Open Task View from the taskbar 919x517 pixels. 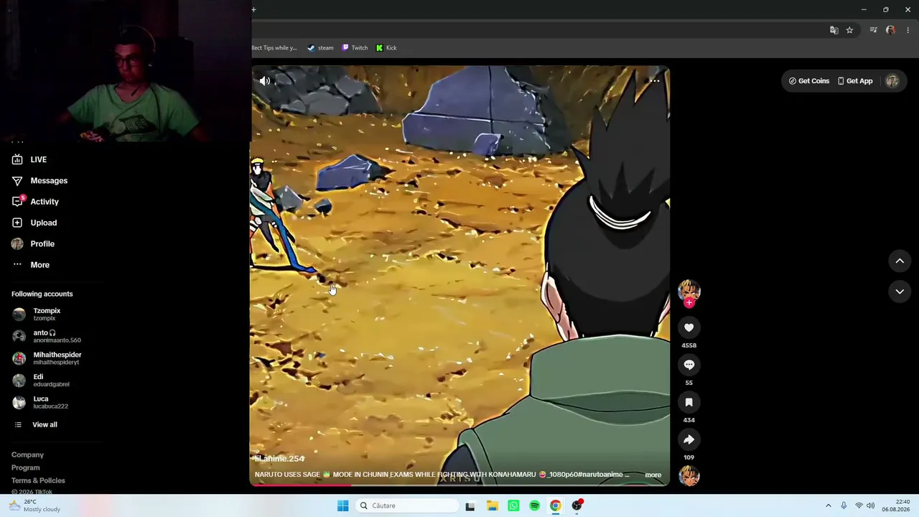pyautogui.click(x=470, y=506)
